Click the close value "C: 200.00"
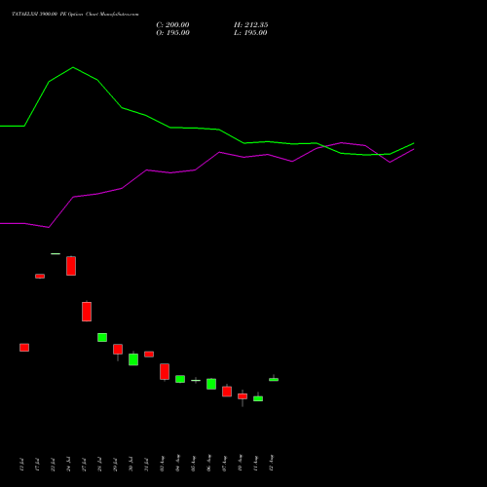The width and height of the screenshot is (487, 487). pyautogui.click(x=172, y=25)
